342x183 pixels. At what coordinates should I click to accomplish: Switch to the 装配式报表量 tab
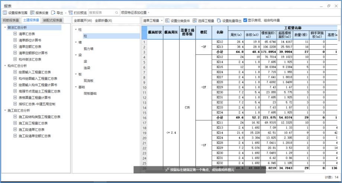(52, 20)
